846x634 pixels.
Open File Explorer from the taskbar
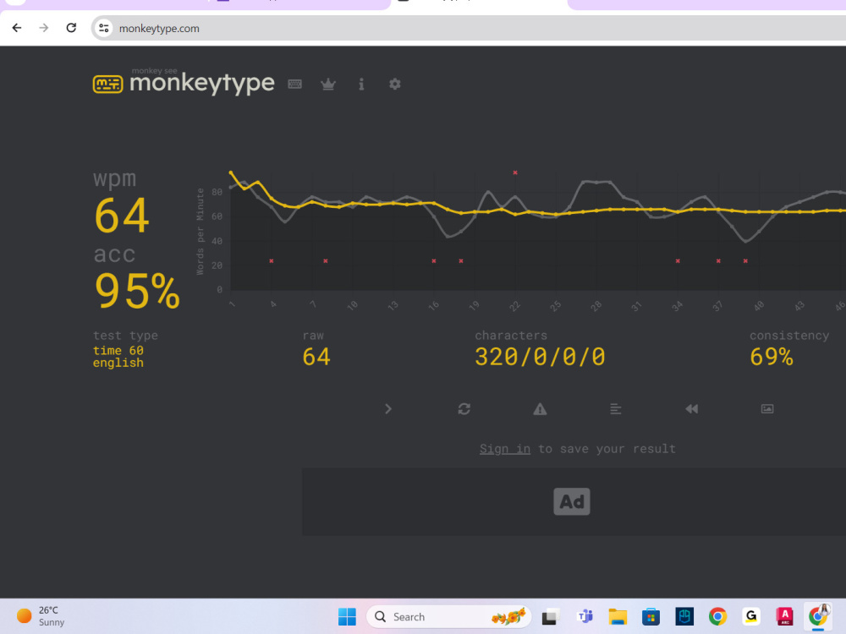(618, 616)
